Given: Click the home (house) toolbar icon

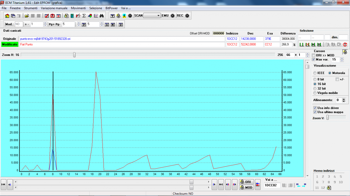Looking at the screenshot, I should point(7,16).
